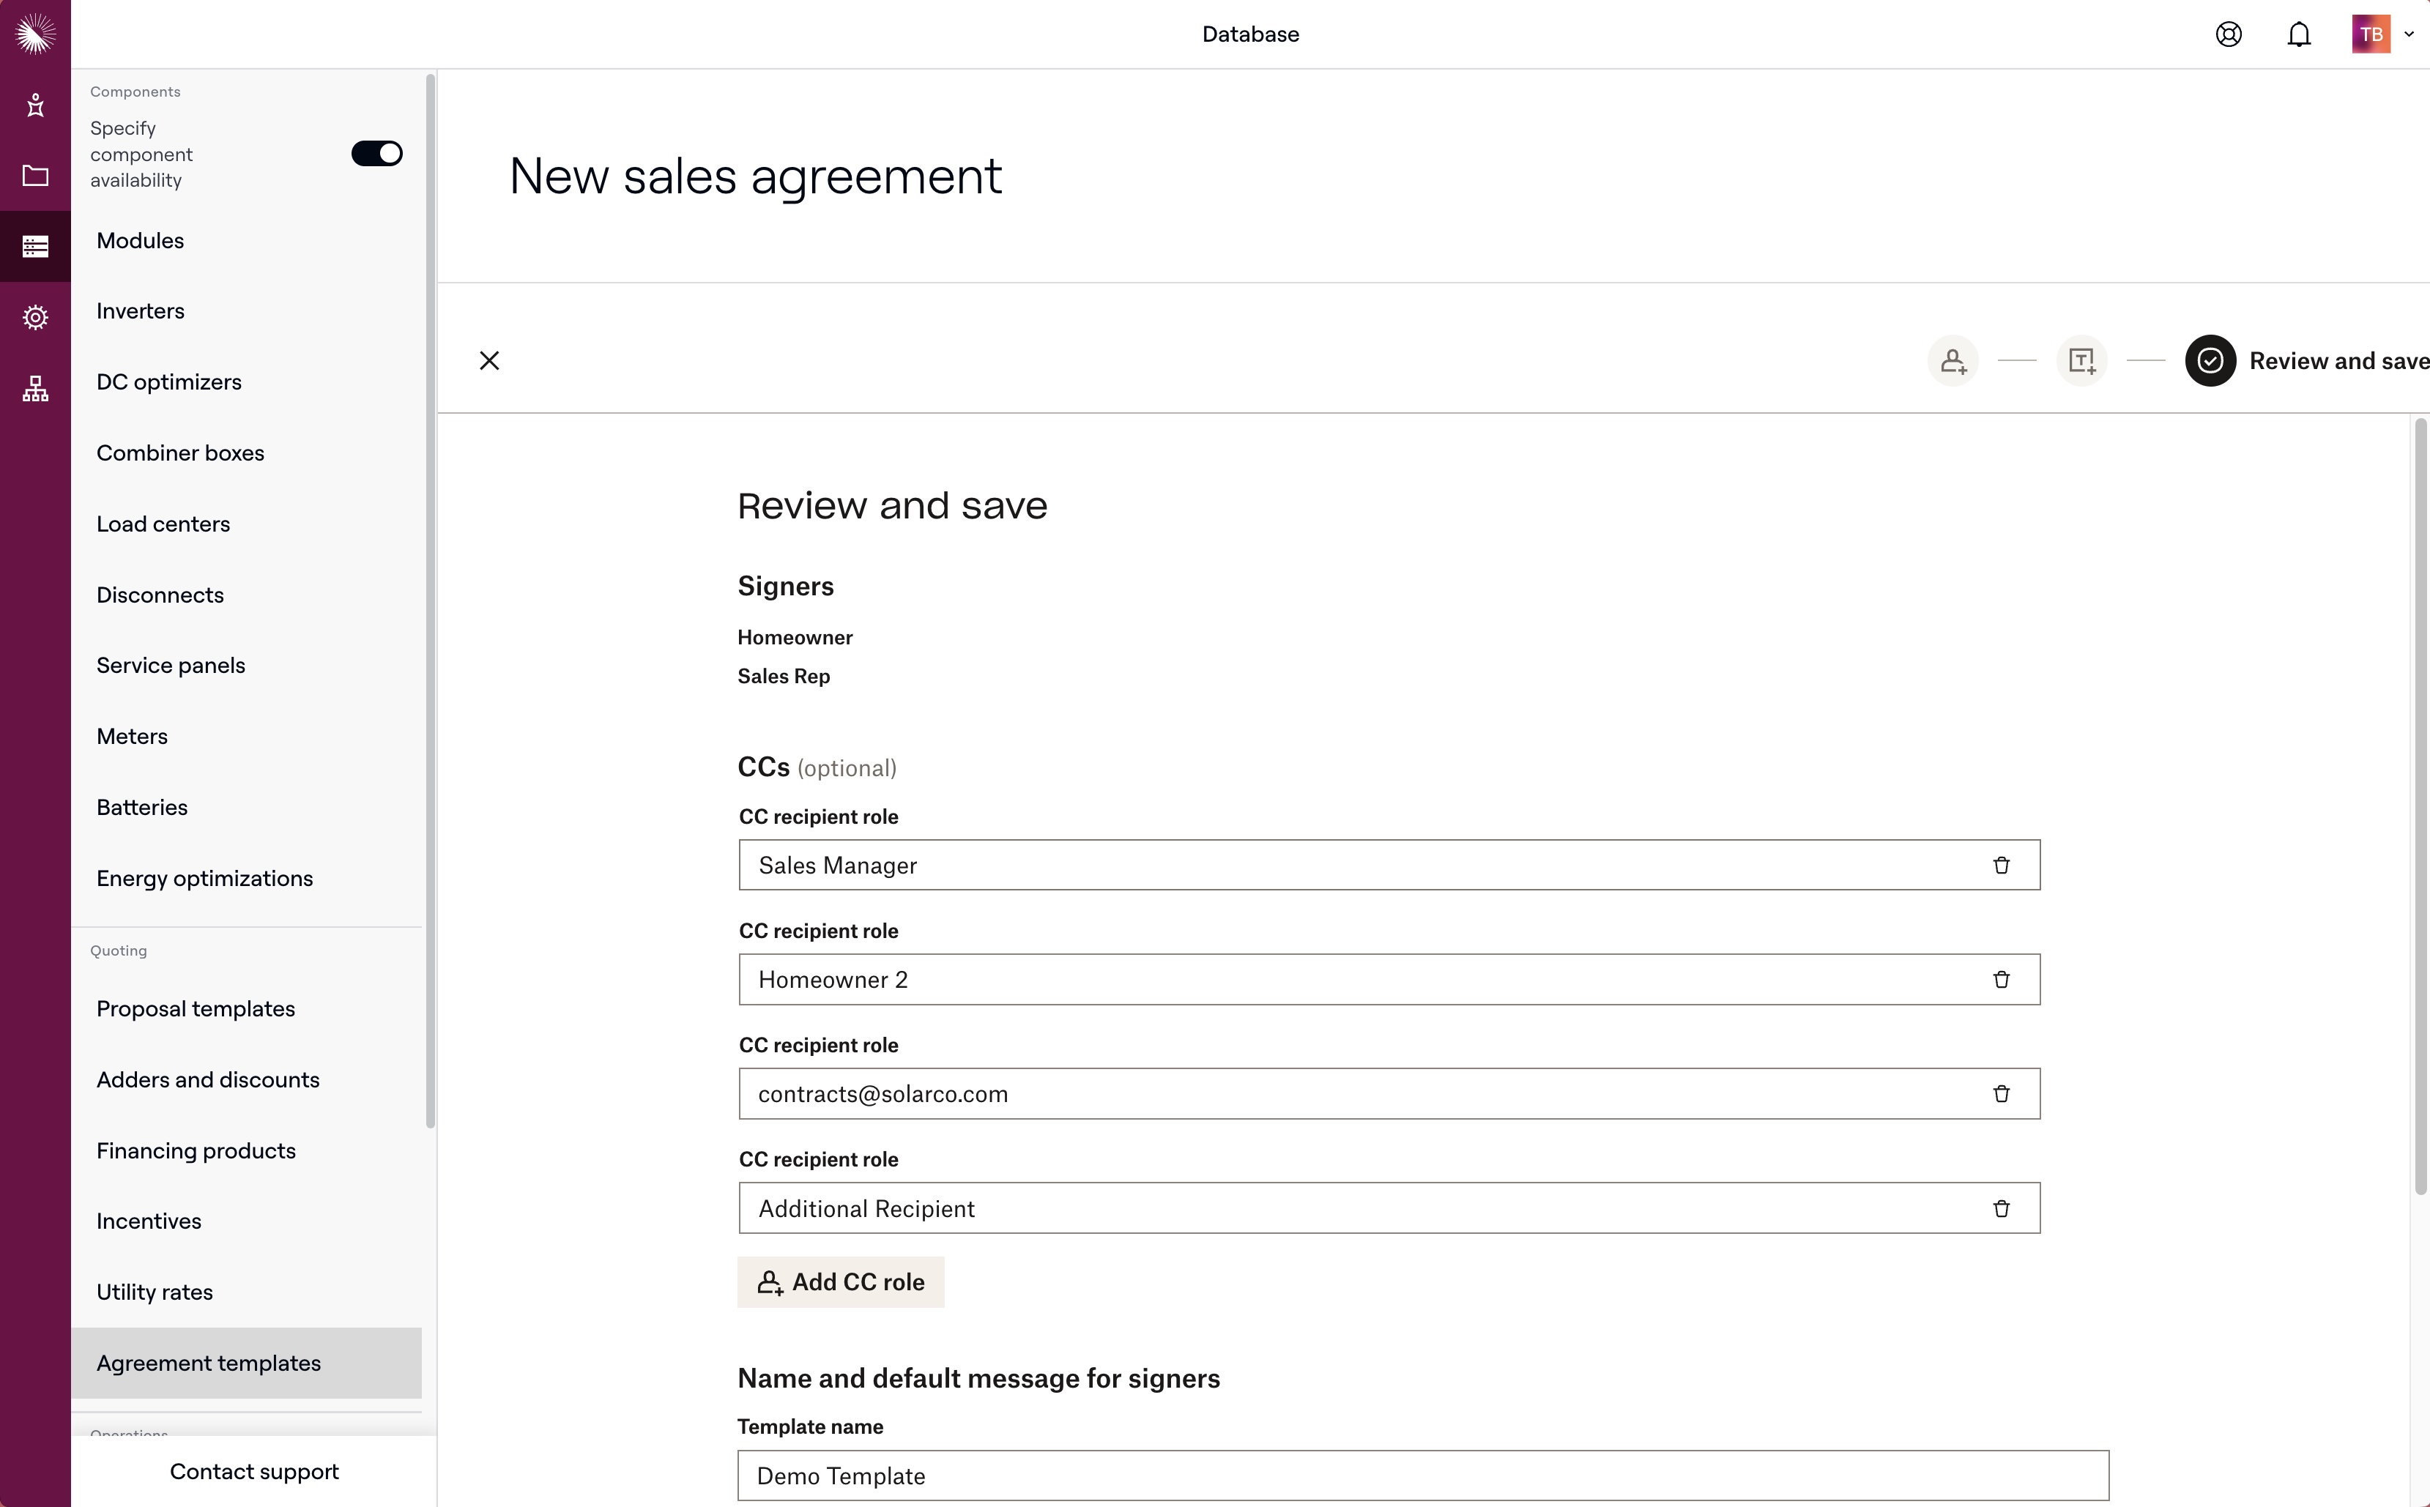
Task: Toggle Specify component availability switch
Action: pyautogui.click(x=376, y=154)
